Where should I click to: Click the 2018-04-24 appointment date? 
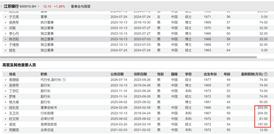click(x=142, y=113)
